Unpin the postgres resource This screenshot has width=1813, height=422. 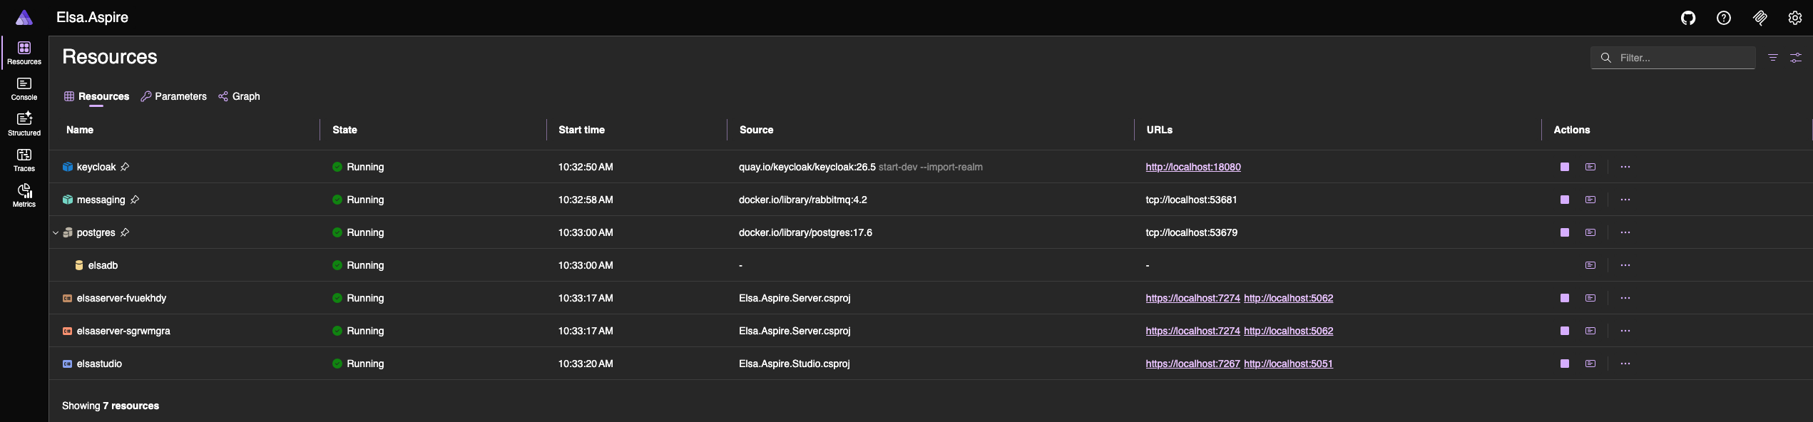pyautogui.click(x=125, y=232)
